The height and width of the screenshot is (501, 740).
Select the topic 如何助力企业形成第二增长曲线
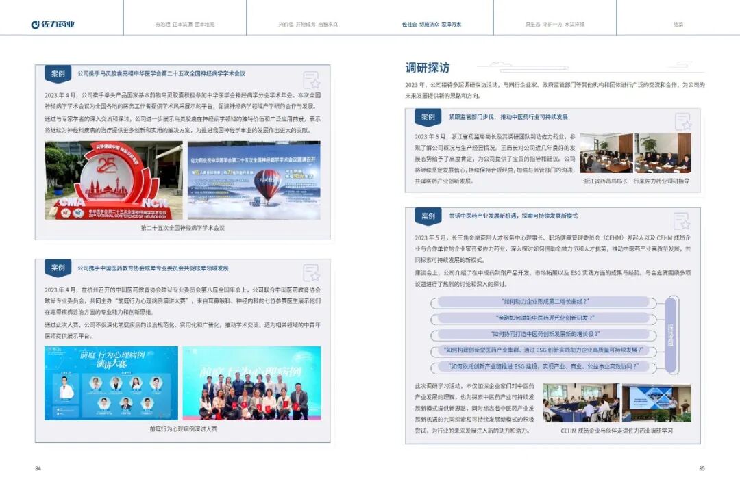pyautogui.click(x=545, y=302)
